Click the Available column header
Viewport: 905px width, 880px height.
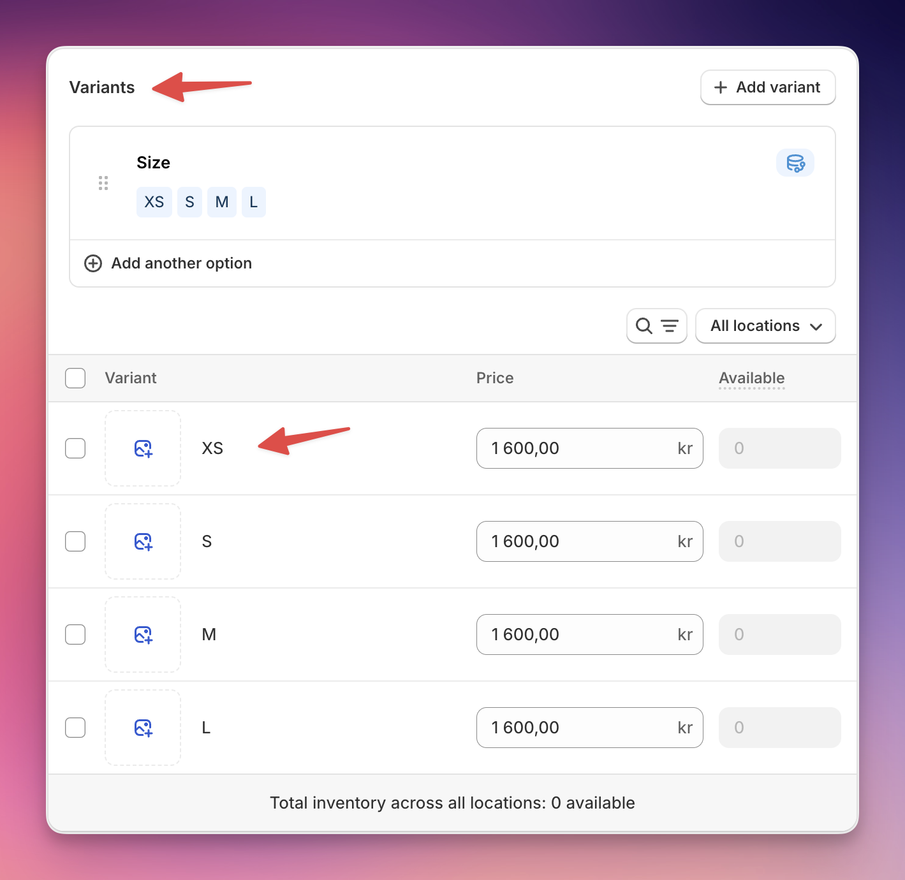(x=751, y=378)
